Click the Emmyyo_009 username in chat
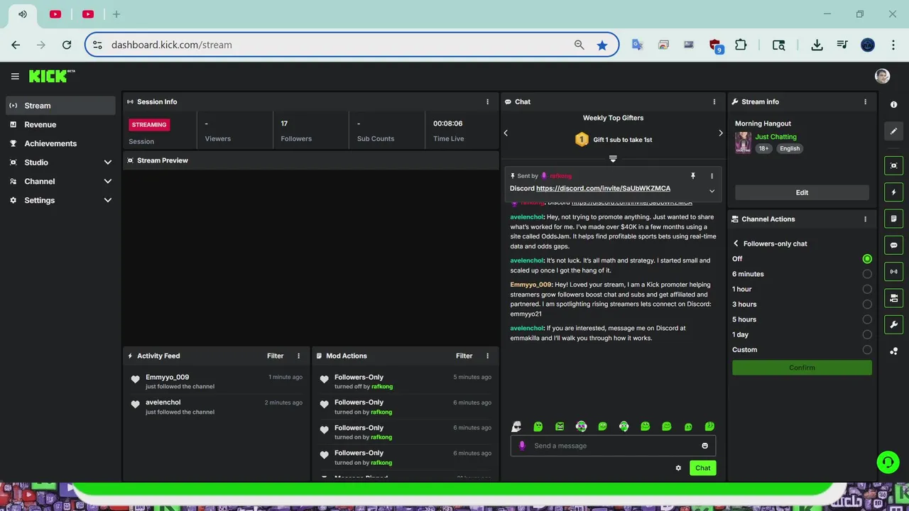This screenshot has width=909, height=511. pos(530,285)
